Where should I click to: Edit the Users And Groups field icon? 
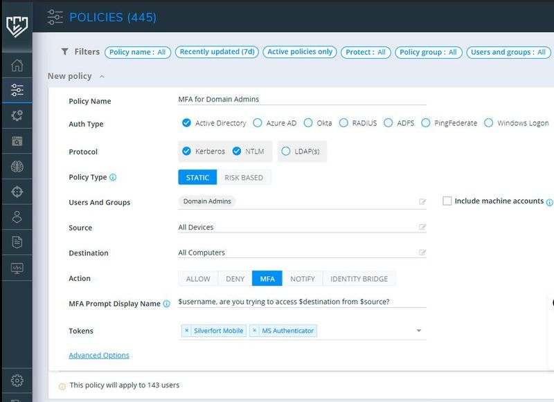[x=422, y=201]
